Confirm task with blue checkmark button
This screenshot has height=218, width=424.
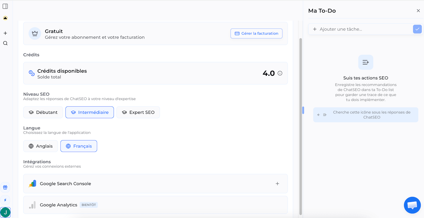point(417,29)
